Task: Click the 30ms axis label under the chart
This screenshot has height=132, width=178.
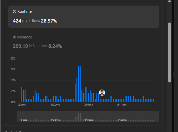Action: pyautogui.click(x=22, y=105)
